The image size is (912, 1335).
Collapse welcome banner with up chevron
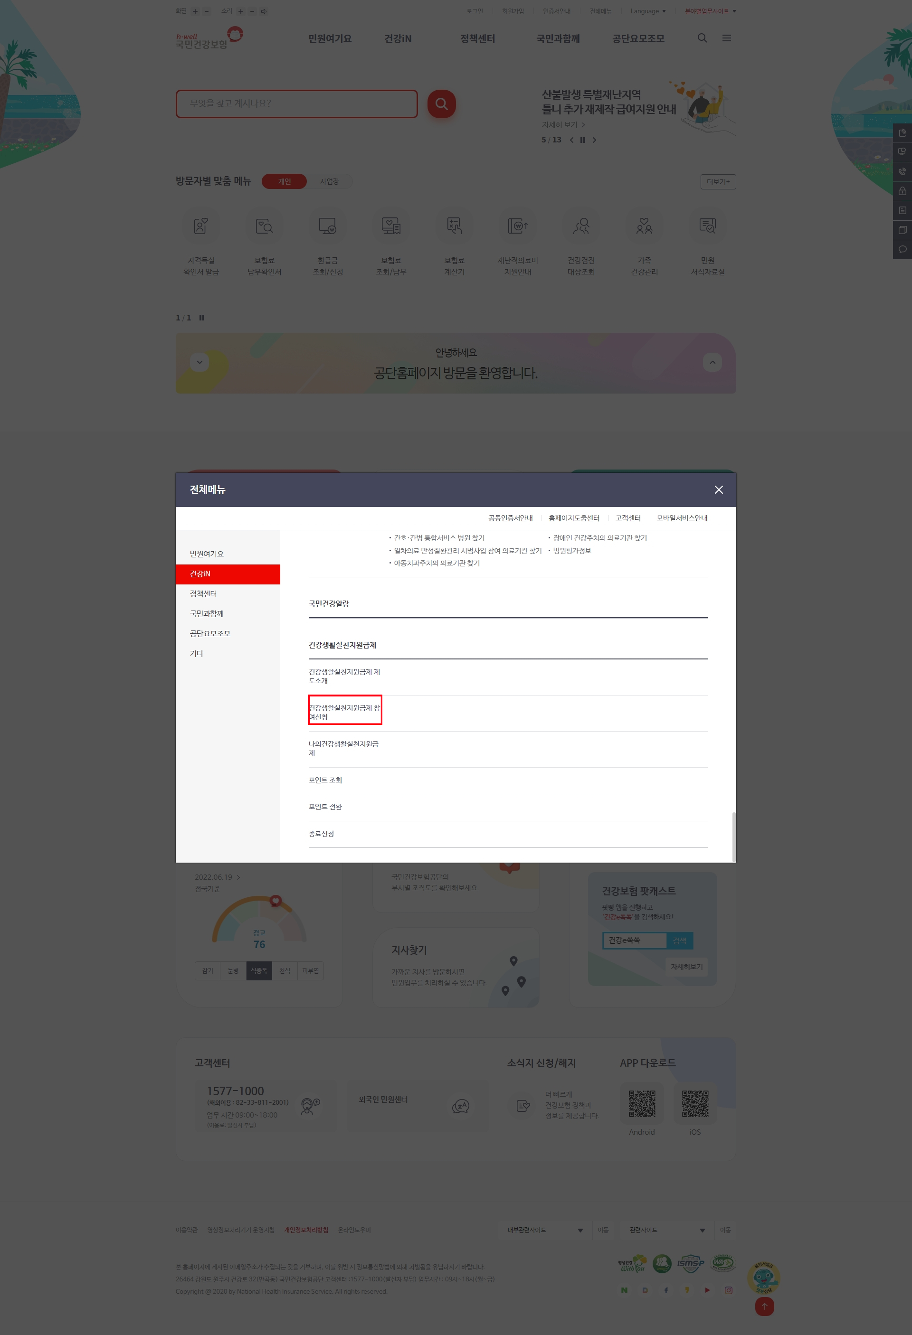pyautogui.click(x=712, y=362)
